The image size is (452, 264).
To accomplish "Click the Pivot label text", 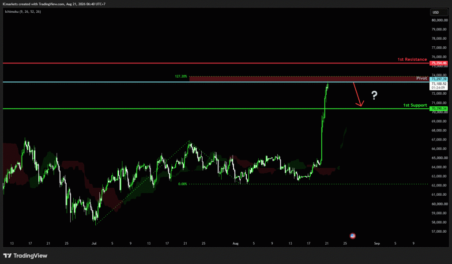I will (x=422, y=78).
